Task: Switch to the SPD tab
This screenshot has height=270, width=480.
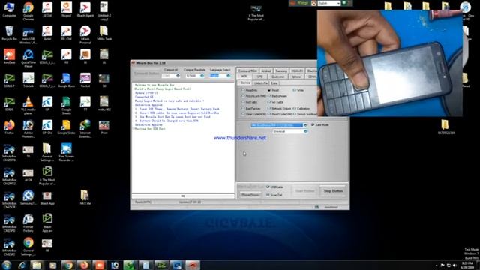Action: (259, 76)
